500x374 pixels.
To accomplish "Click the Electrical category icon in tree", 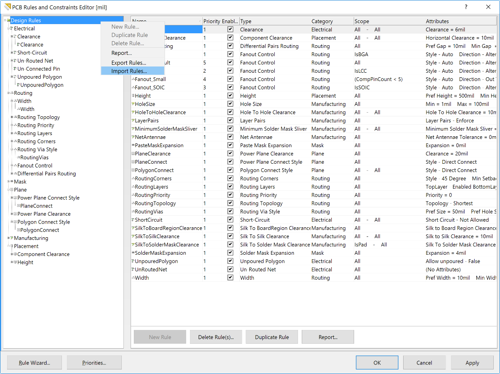I will coord(12,29).
